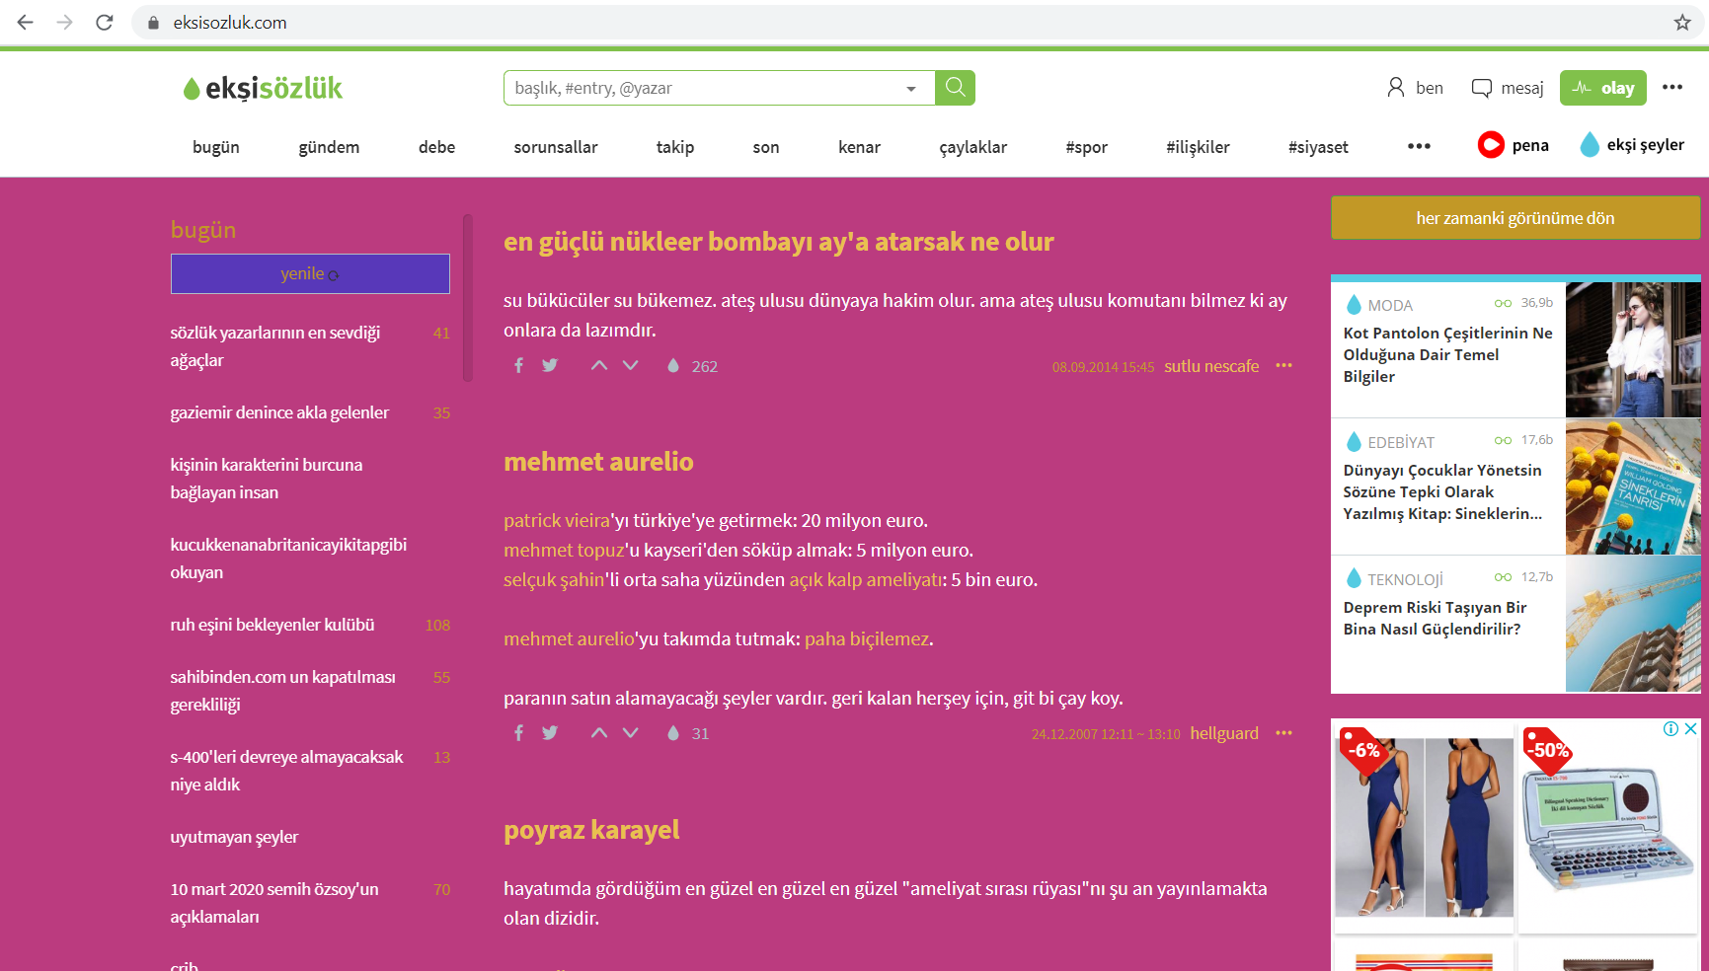Favorite the entry with 31 favorites

coord(673,733)
